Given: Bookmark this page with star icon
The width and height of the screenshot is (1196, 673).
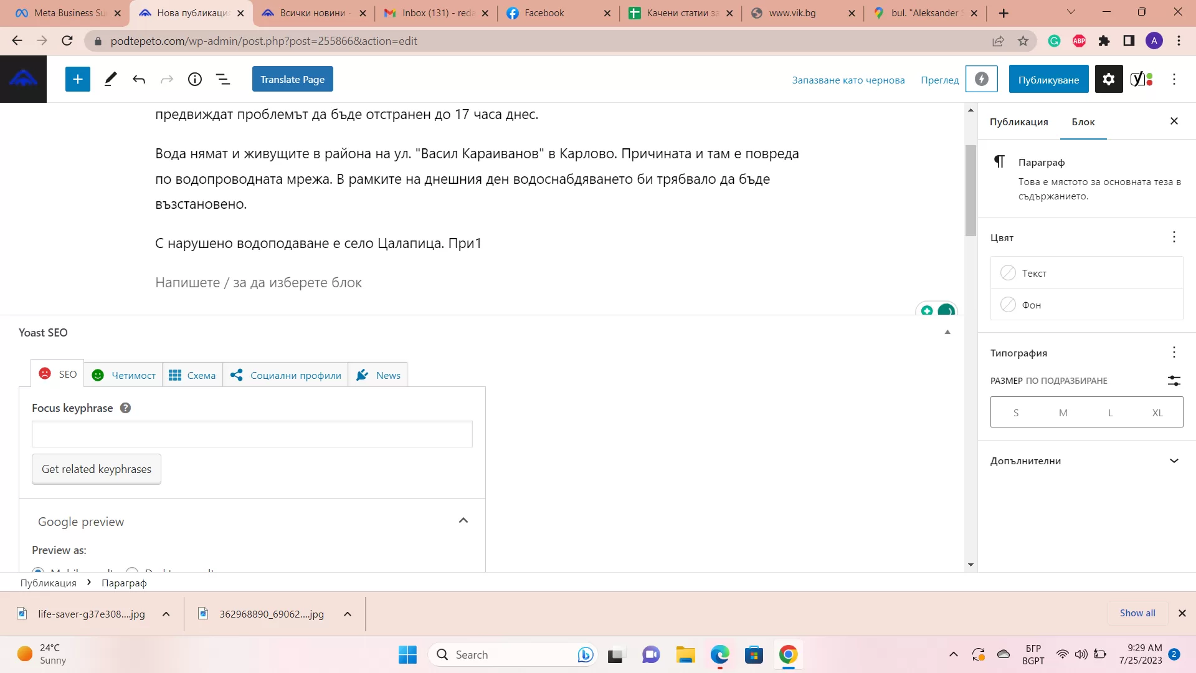Looking at the screenshot, I should [x=1023, y=41].
